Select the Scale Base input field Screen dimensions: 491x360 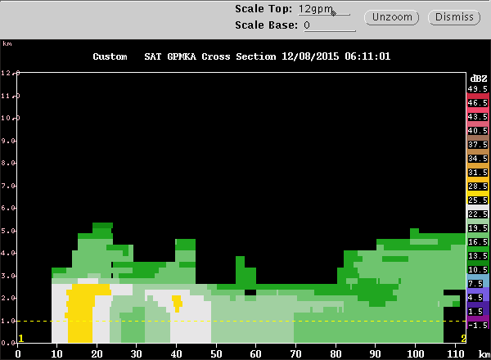pos(330,25)
